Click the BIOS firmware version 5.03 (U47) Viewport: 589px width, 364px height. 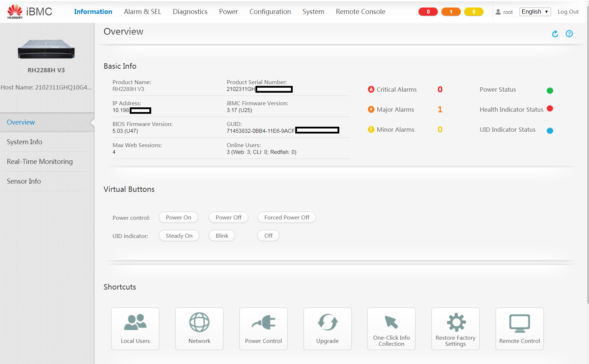coord(125,131)
